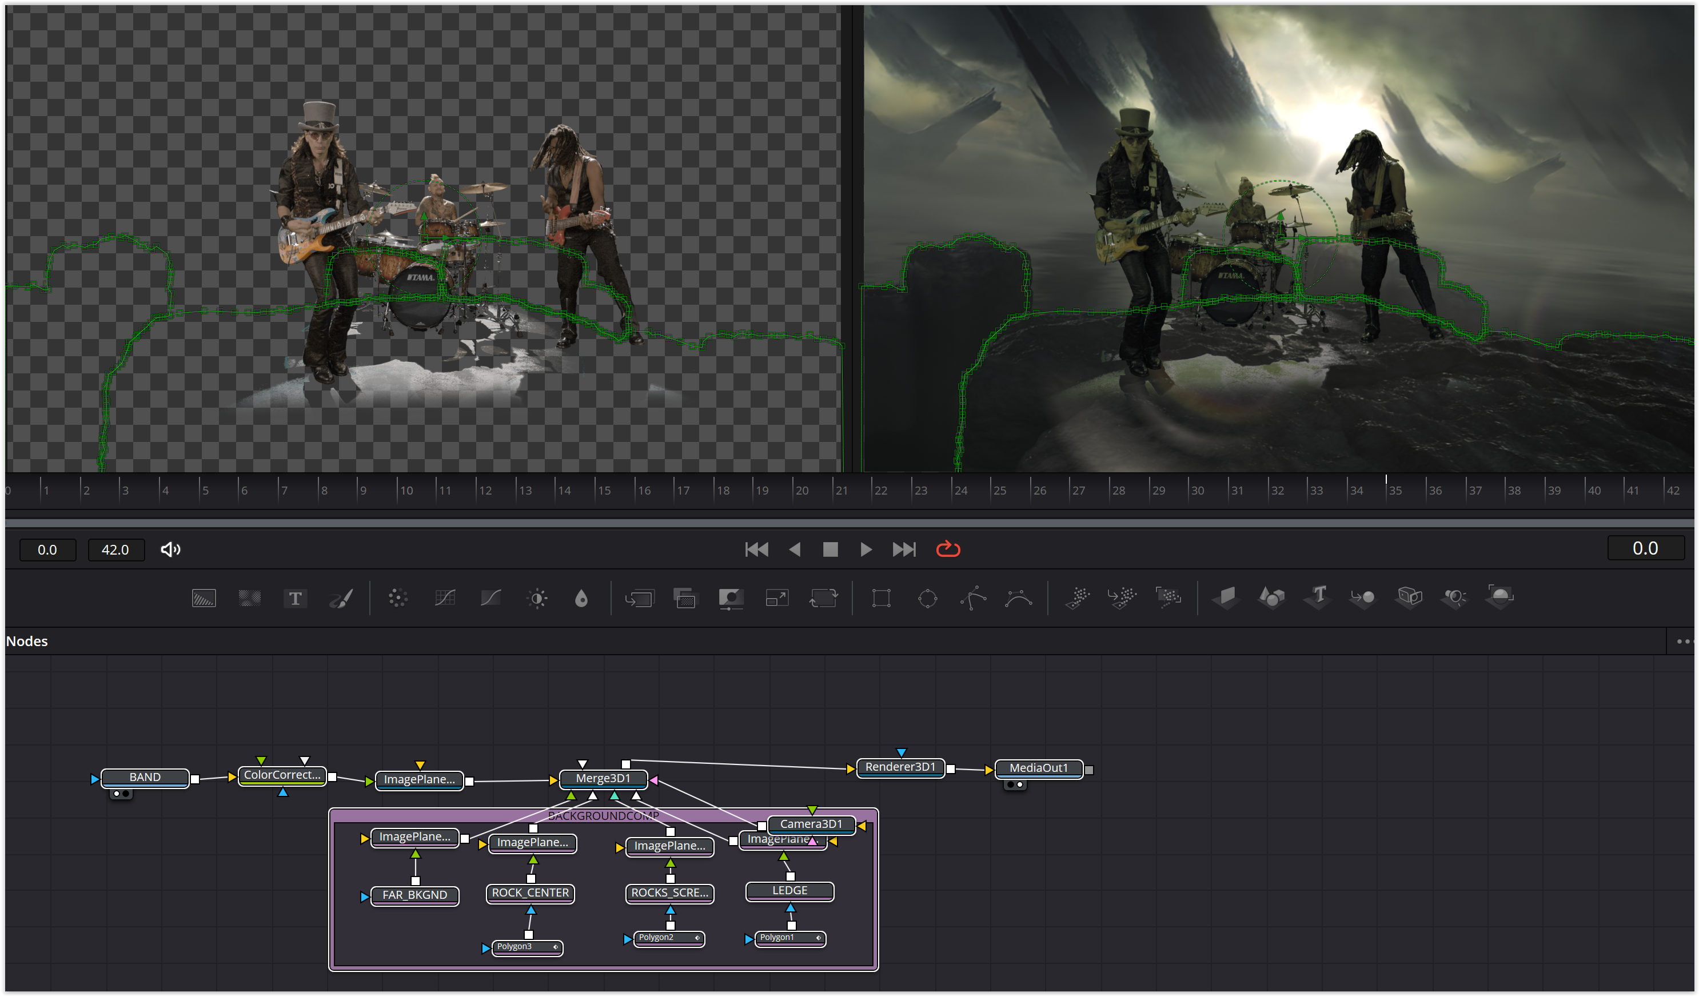The width and height of the screenshot is (1699, 996).
Task: Stop playback
Action: pos(831,549)
